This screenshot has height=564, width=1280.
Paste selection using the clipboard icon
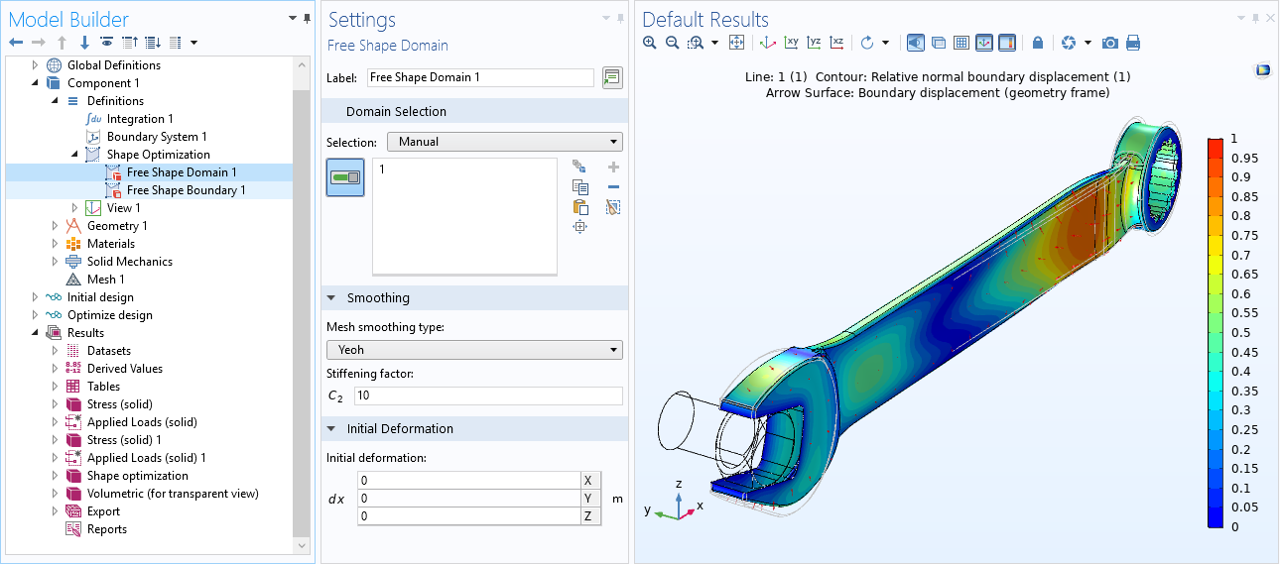[x=580, y=207]
